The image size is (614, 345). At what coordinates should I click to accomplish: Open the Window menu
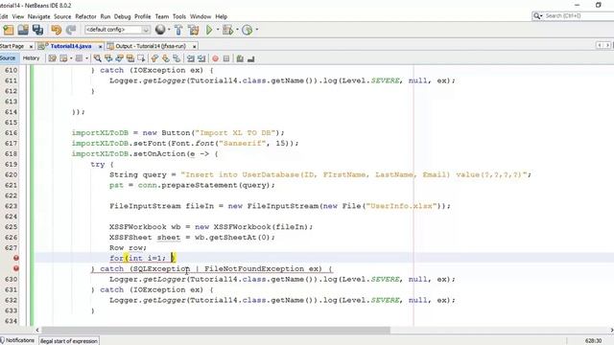point(201,16)
